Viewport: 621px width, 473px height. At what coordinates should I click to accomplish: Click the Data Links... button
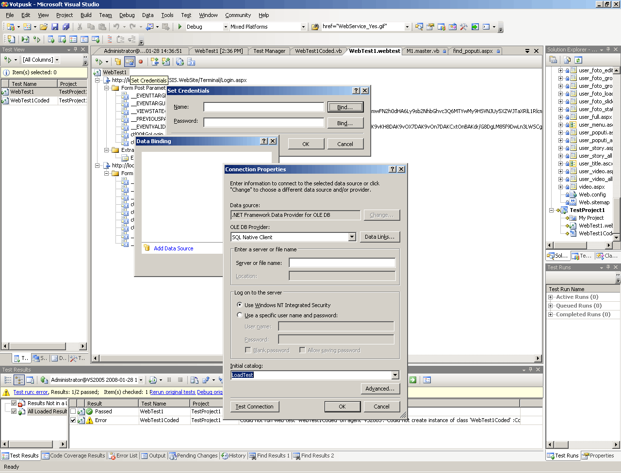point(380,237)
